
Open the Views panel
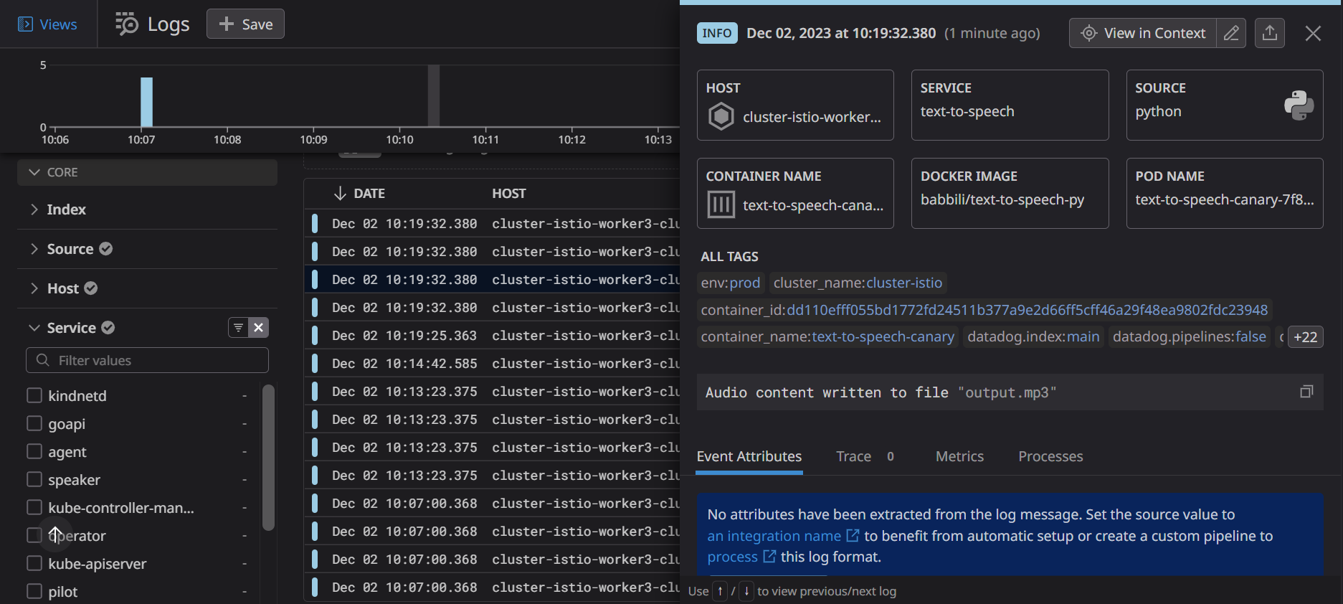coord(47,24)
